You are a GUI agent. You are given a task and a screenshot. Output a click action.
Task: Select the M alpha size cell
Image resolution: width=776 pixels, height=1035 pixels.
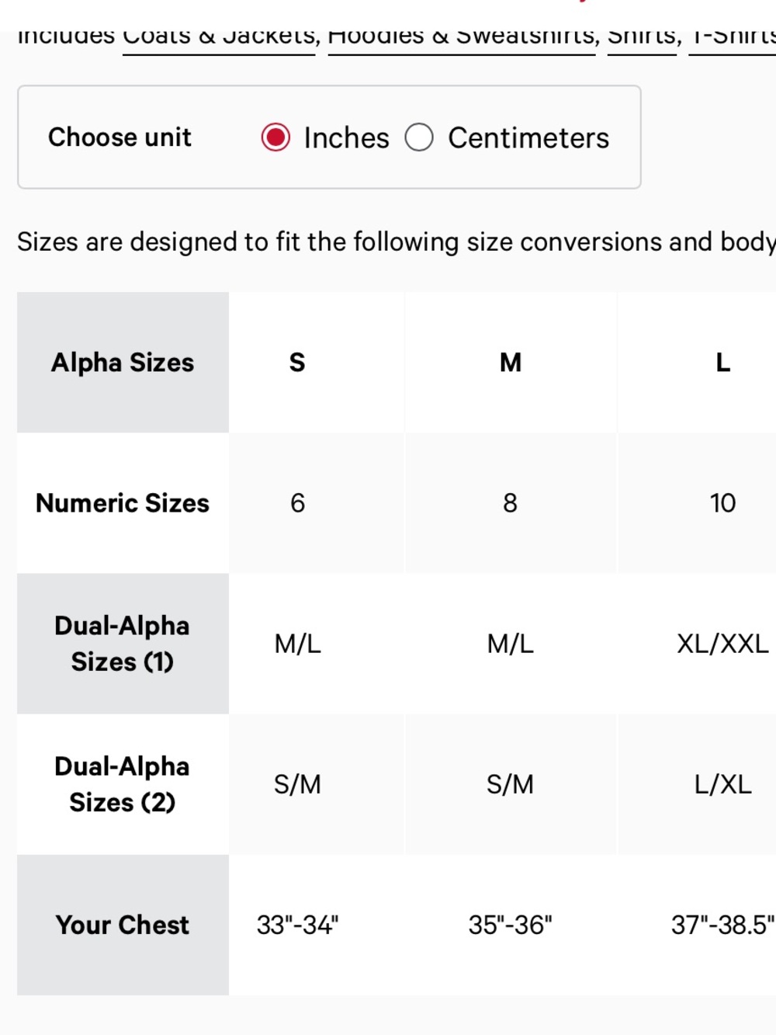(x=511, y=363)
